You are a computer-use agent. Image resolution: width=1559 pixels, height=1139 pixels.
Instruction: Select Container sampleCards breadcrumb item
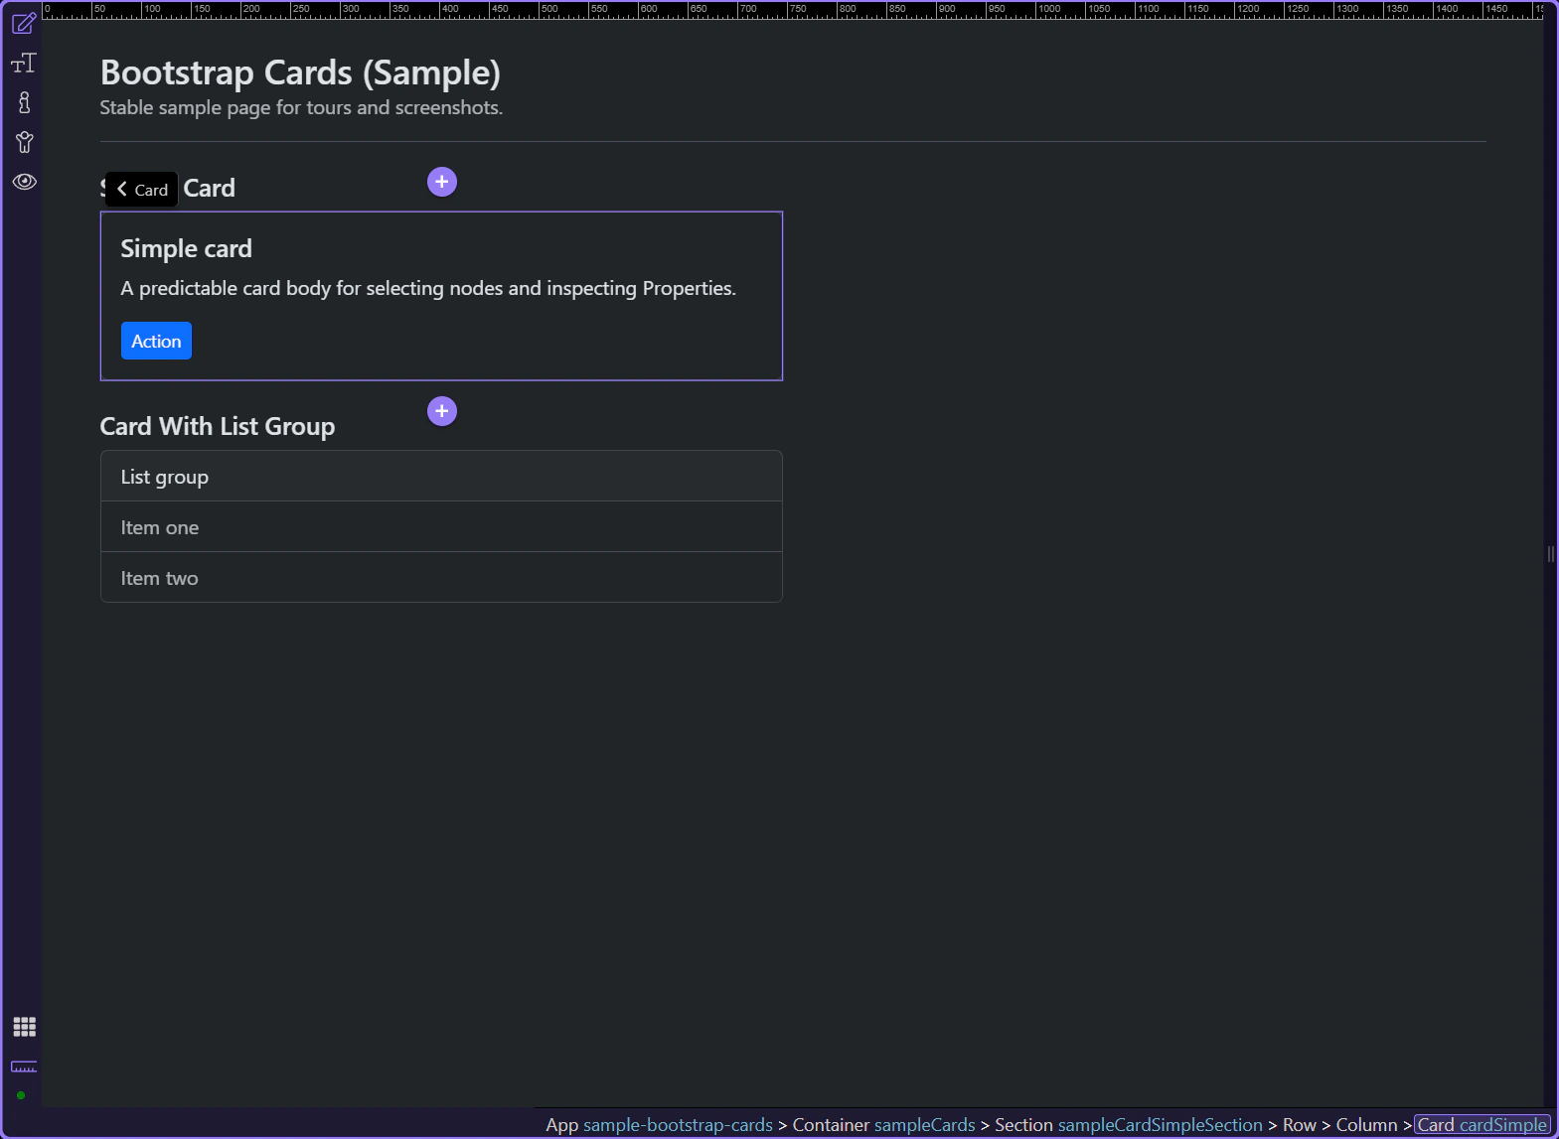pyautogui.click(x=883, y=1125)
